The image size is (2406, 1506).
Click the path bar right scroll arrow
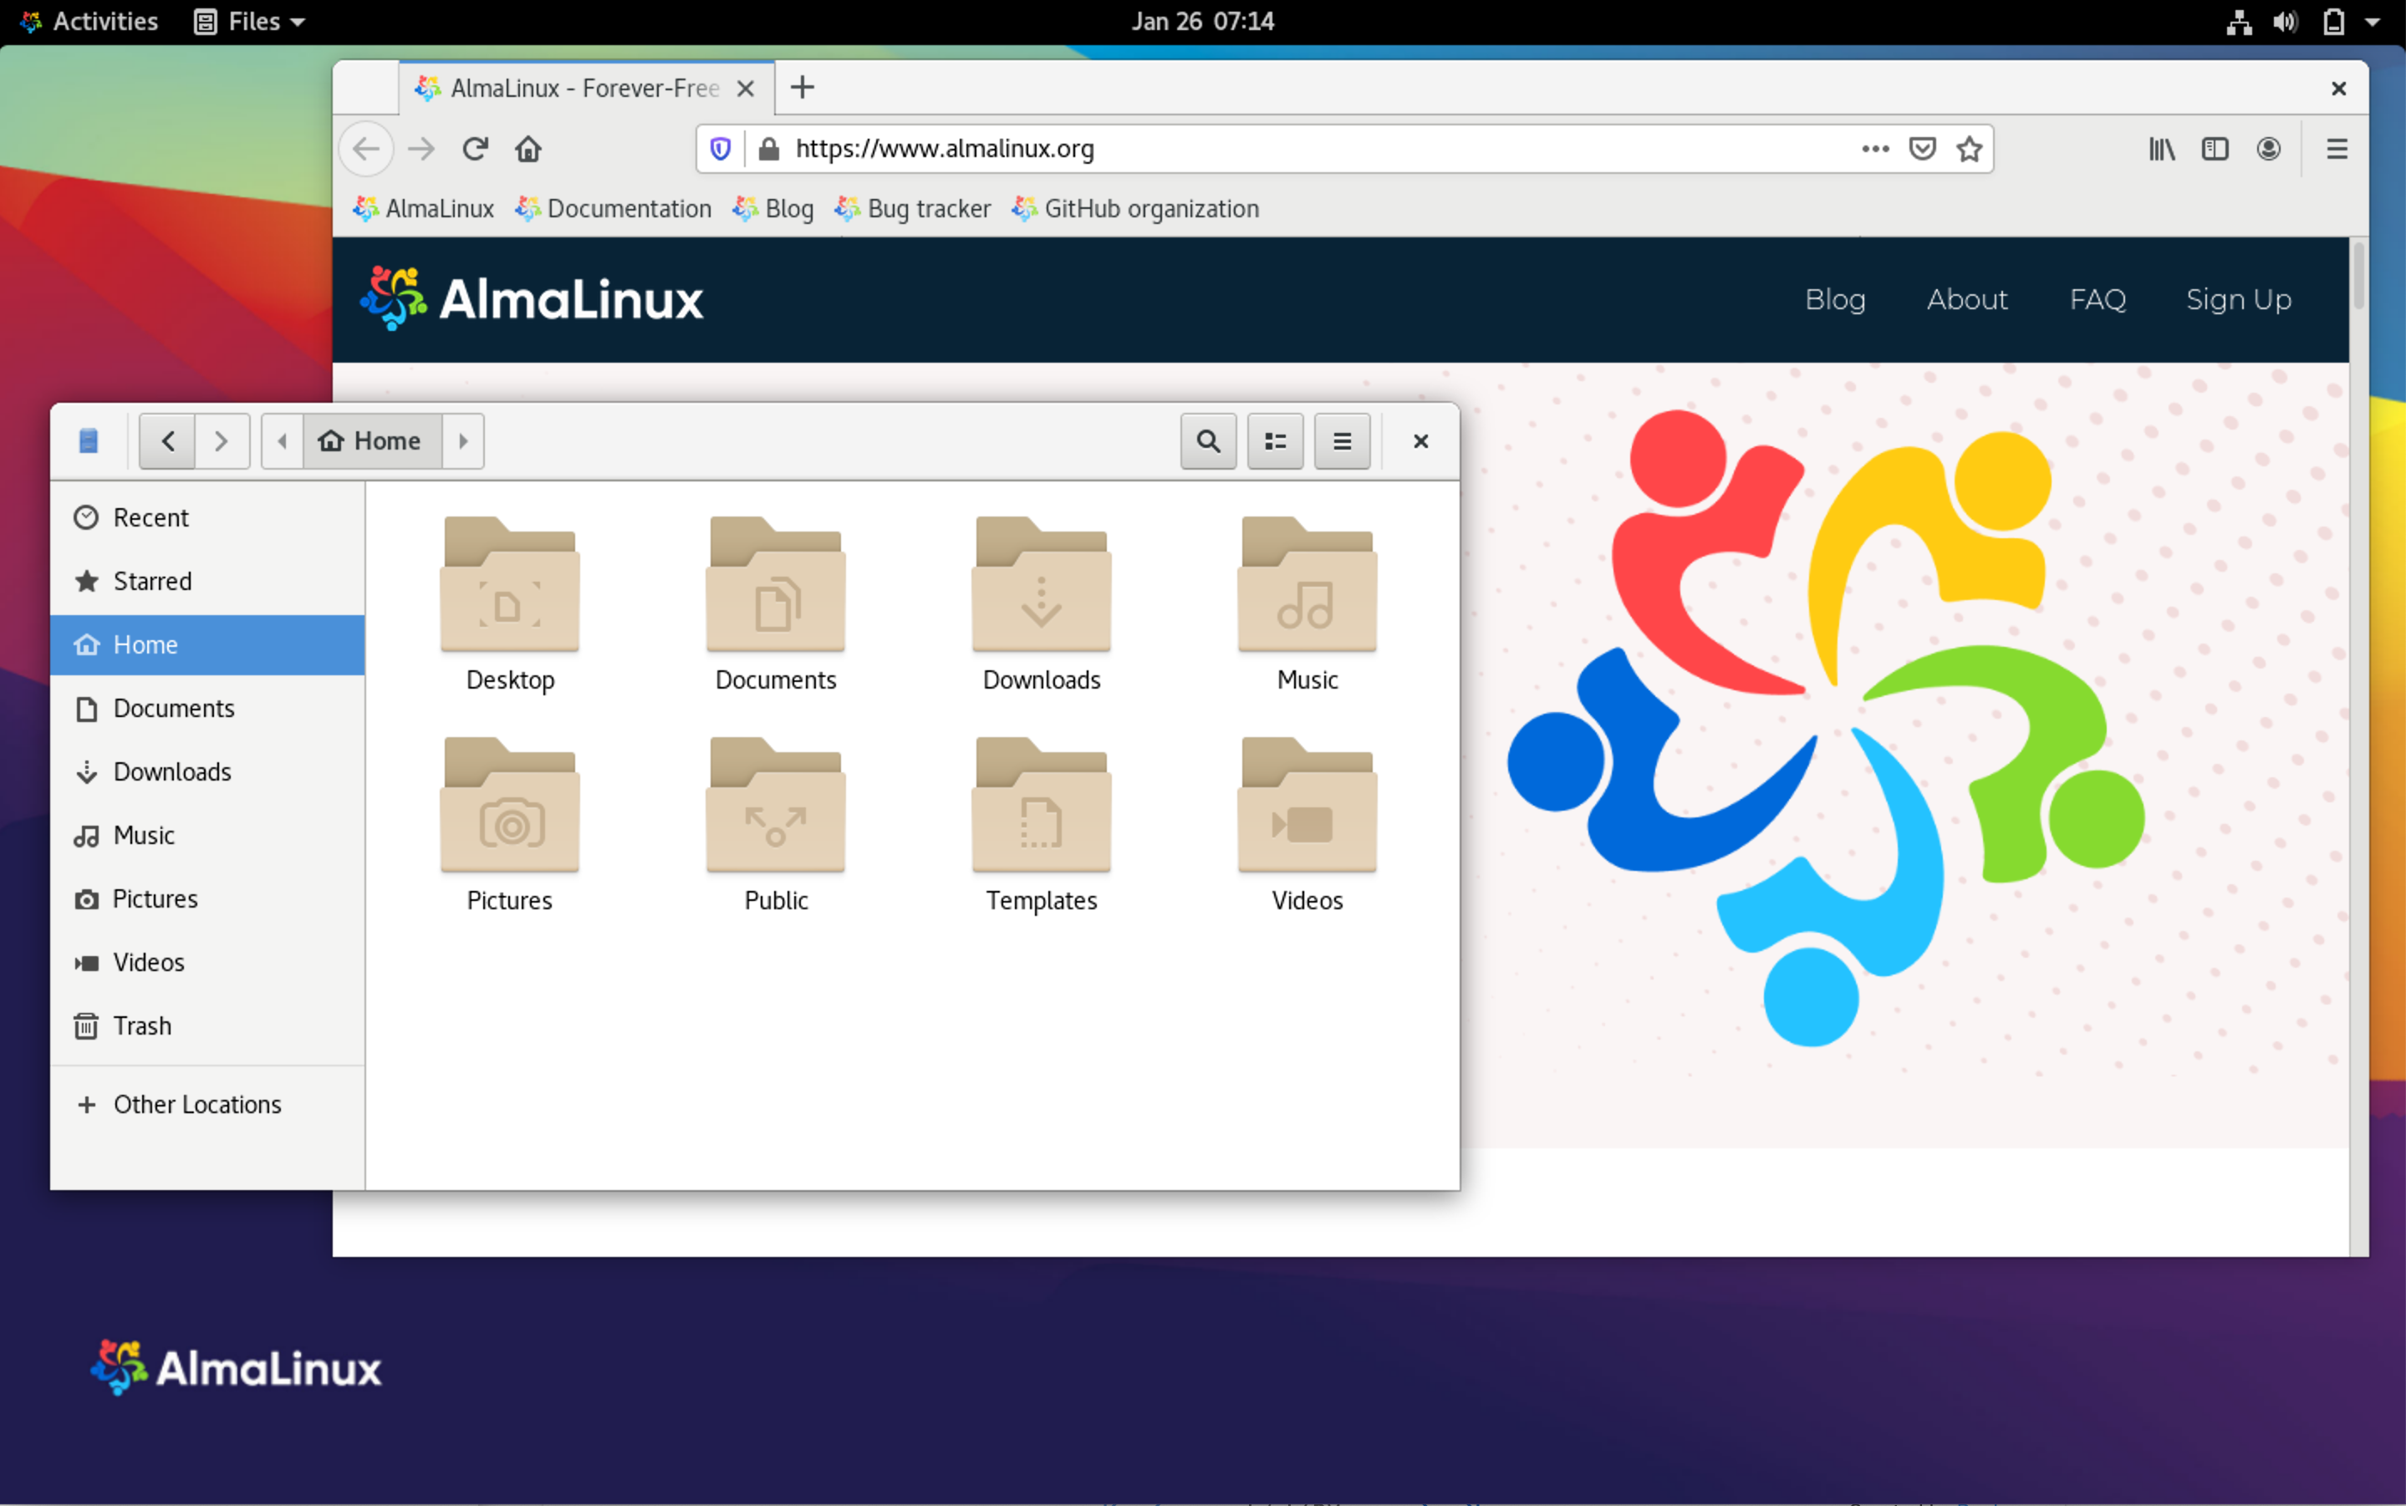pyautogui.click(x=463, y=441)
